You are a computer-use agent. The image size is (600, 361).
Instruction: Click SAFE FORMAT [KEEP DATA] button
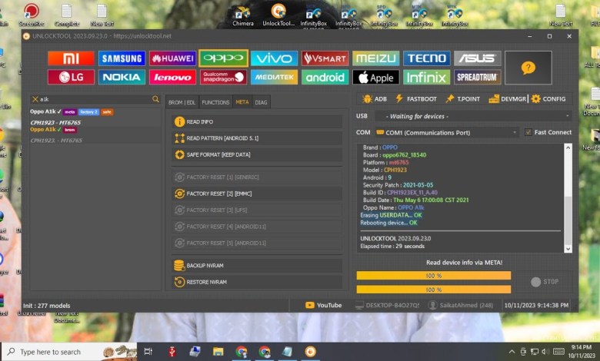[257, 154]
